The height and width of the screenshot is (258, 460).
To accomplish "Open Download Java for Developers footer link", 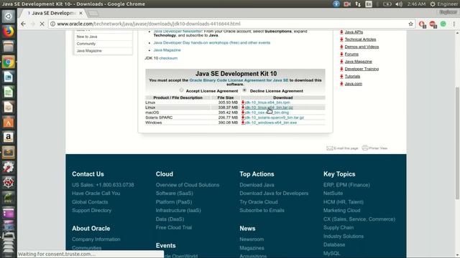I will pos(274,193).
